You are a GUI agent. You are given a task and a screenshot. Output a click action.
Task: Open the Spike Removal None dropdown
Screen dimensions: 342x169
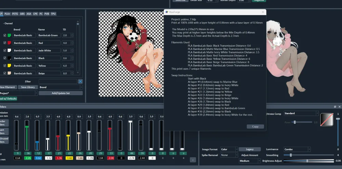tap(229, 155)
